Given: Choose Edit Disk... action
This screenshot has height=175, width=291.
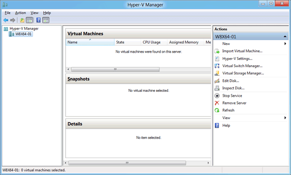Looking at the screenshot, I should click(x=231, y=81).
